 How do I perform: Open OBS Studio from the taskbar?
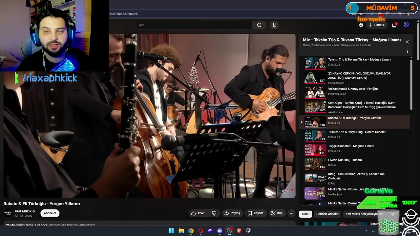pos(229,231)
